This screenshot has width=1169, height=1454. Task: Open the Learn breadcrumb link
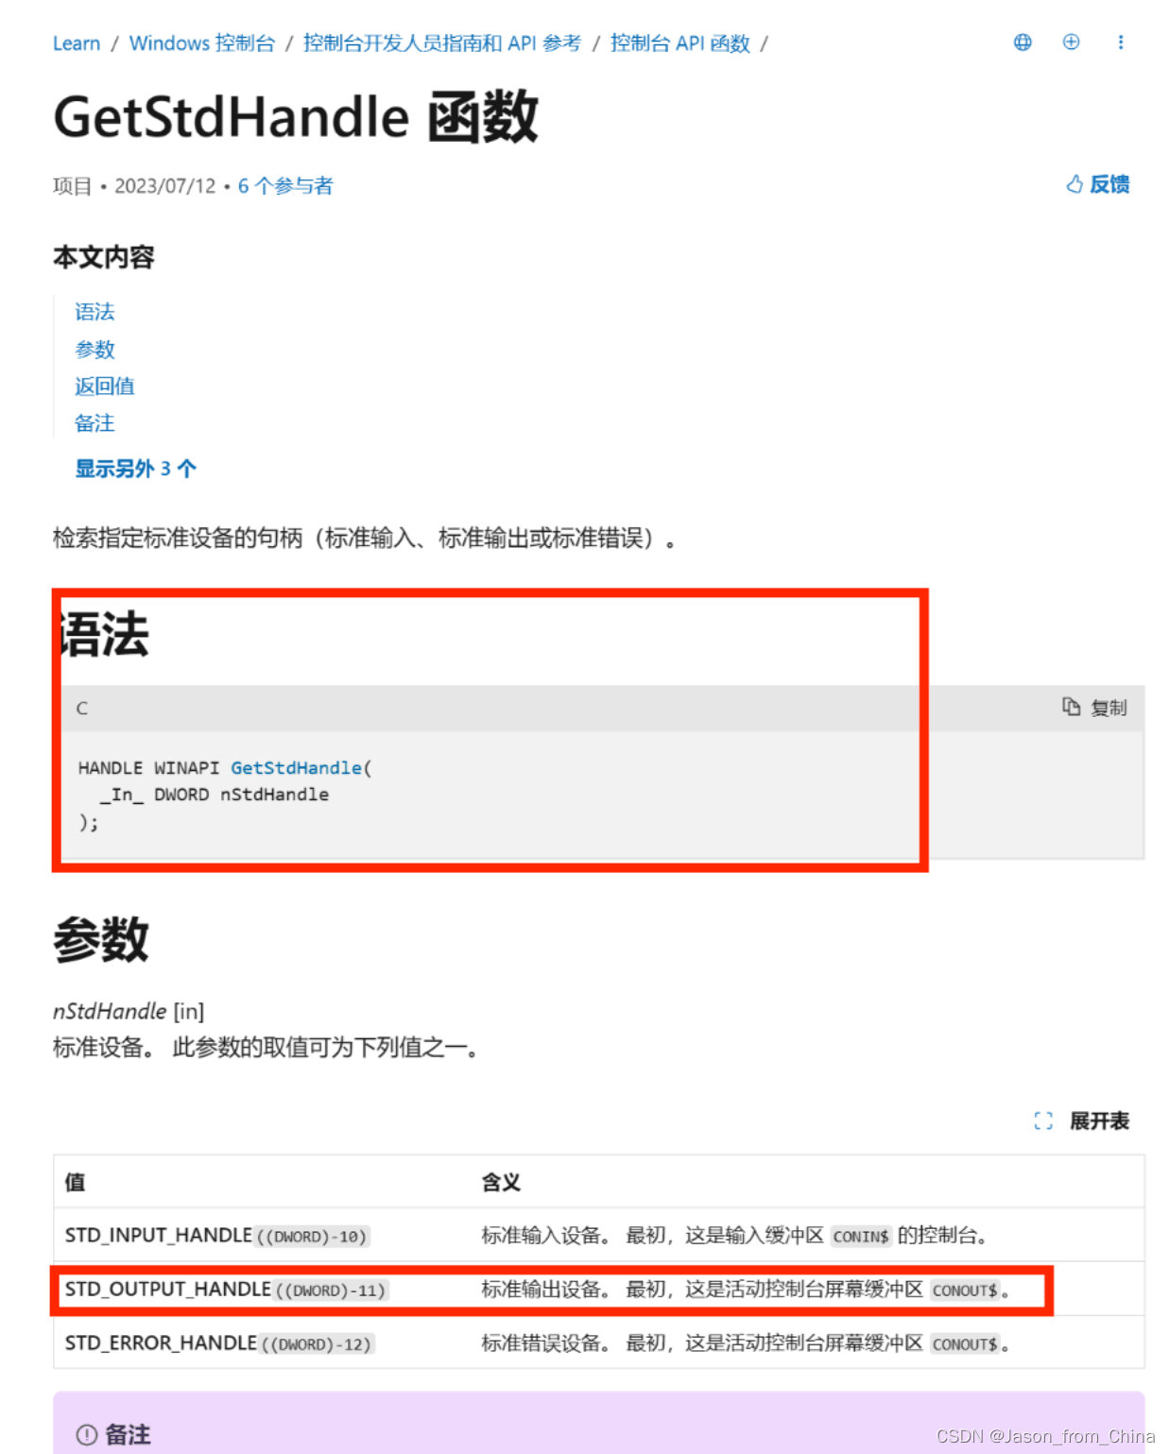click(77, 43)
